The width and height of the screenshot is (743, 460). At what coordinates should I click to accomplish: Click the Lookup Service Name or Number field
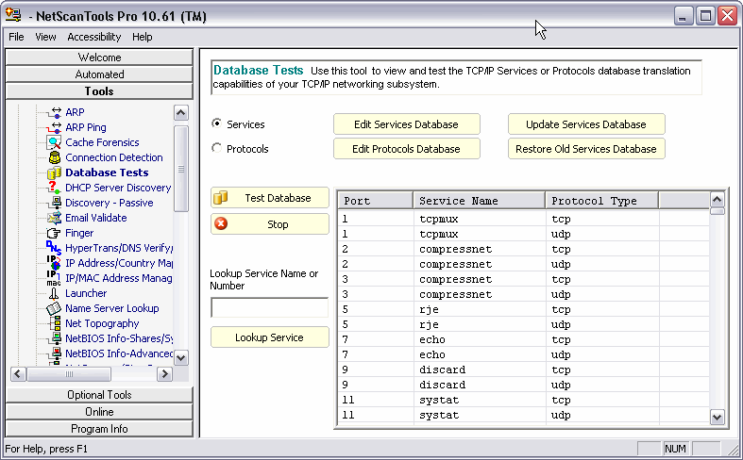point(270,307)
